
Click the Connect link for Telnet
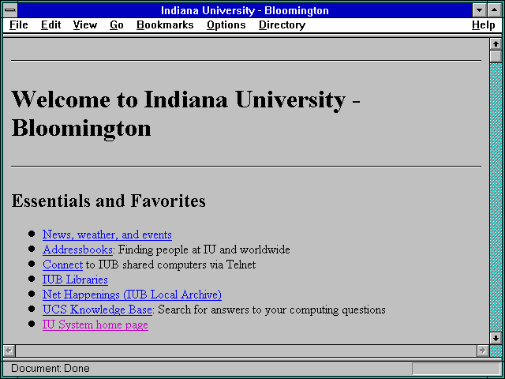(62, 265)
